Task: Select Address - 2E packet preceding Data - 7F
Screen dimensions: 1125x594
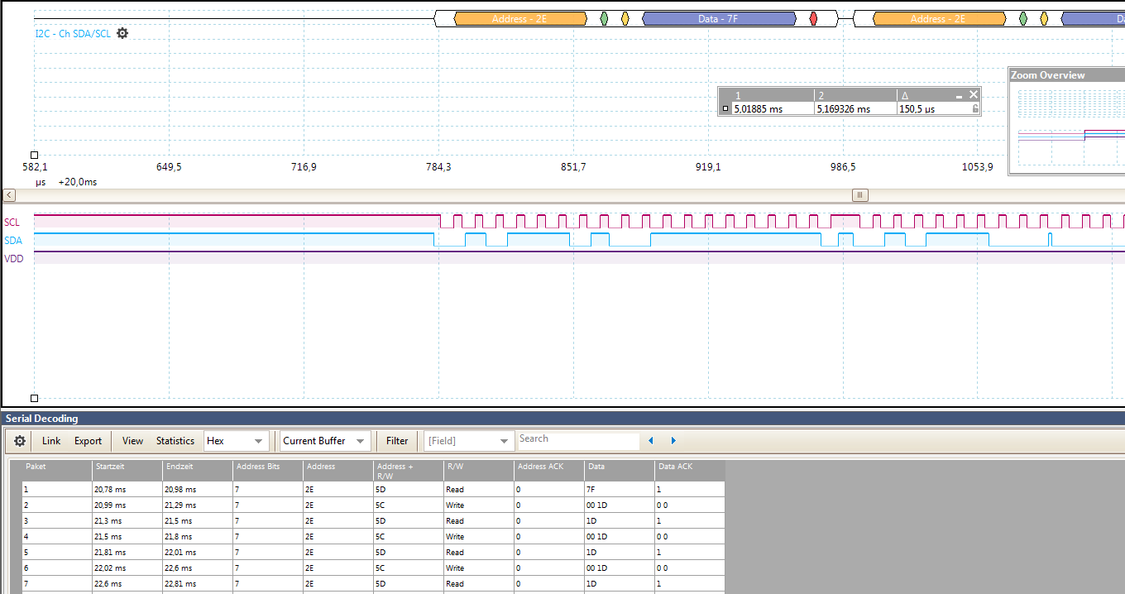Action: point(519,18)
